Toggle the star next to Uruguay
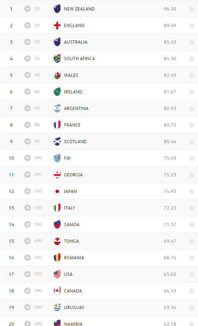Screen dimensions: 198x326 tap(192, 307)
